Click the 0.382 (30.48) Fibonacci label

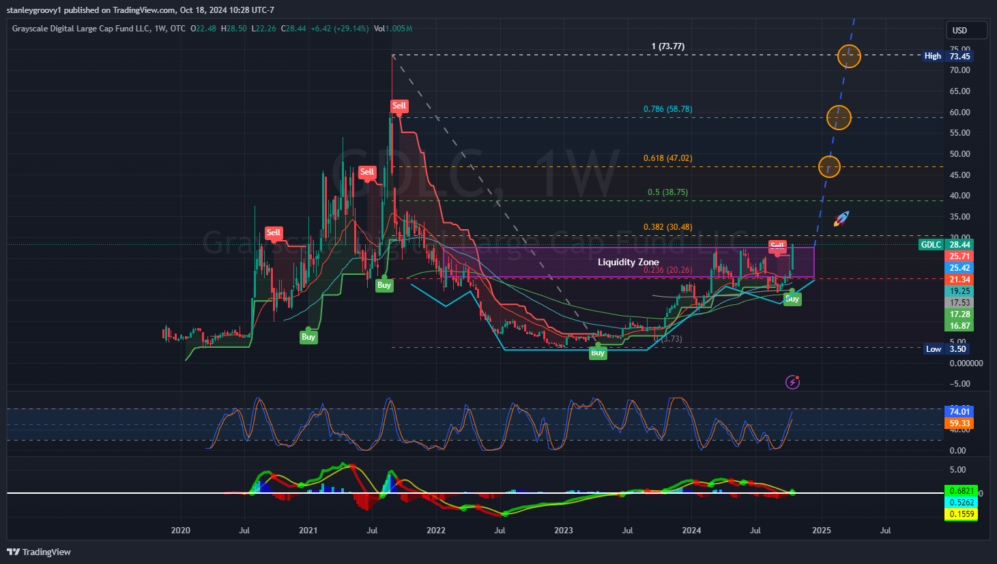point(668,227)
